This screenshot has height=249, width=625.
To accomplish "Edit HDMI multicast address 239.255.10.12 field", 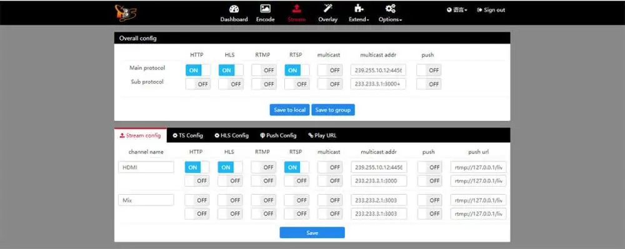I will 379,167.
